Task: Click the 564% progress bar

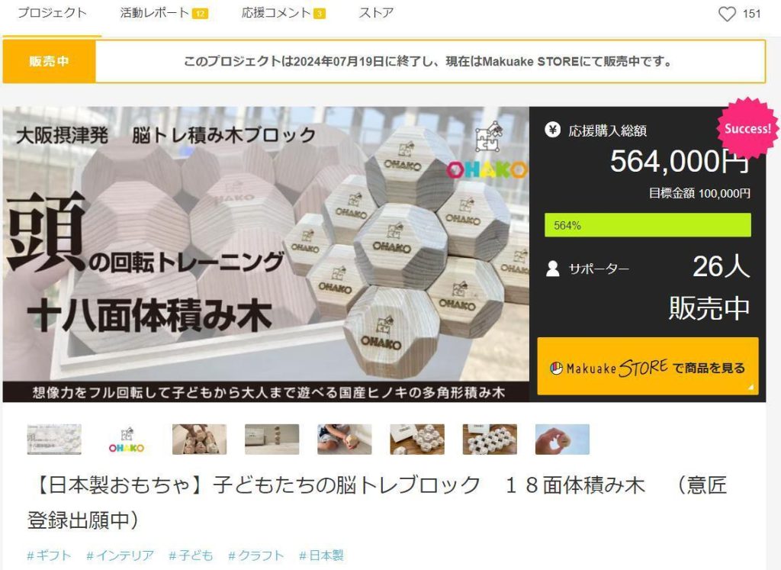Action: pyautogui.click(x=648, y=225)
